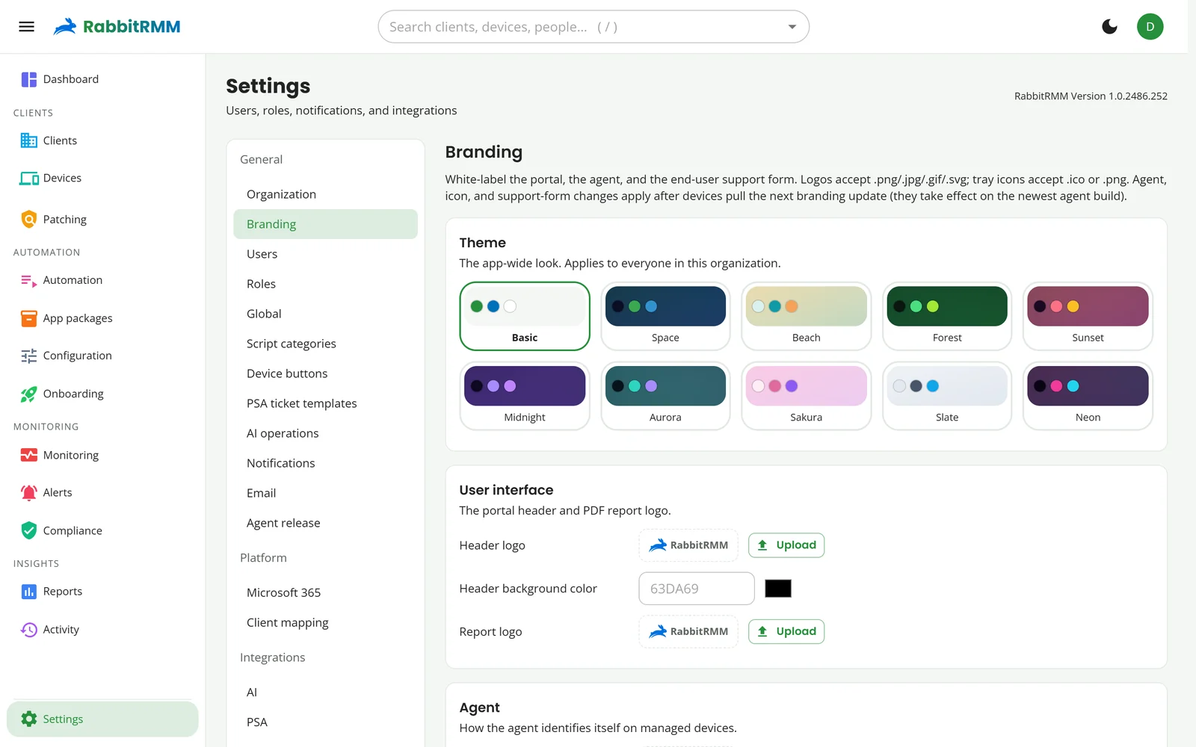Click the Compliance shield check icon
The width and height of the screenshot is (1196, 747).
pos(28,530)
